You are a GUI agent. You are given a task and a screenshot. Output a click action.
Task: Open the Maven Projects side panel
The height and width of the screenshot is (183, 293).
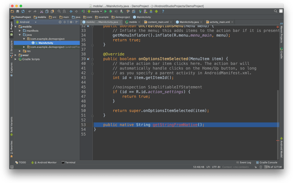[281, 33]
